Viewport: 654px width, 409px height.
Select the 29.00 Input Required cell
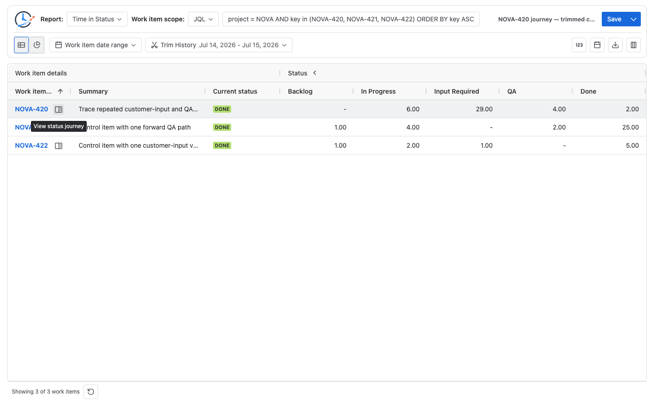[x=463, y=109]
